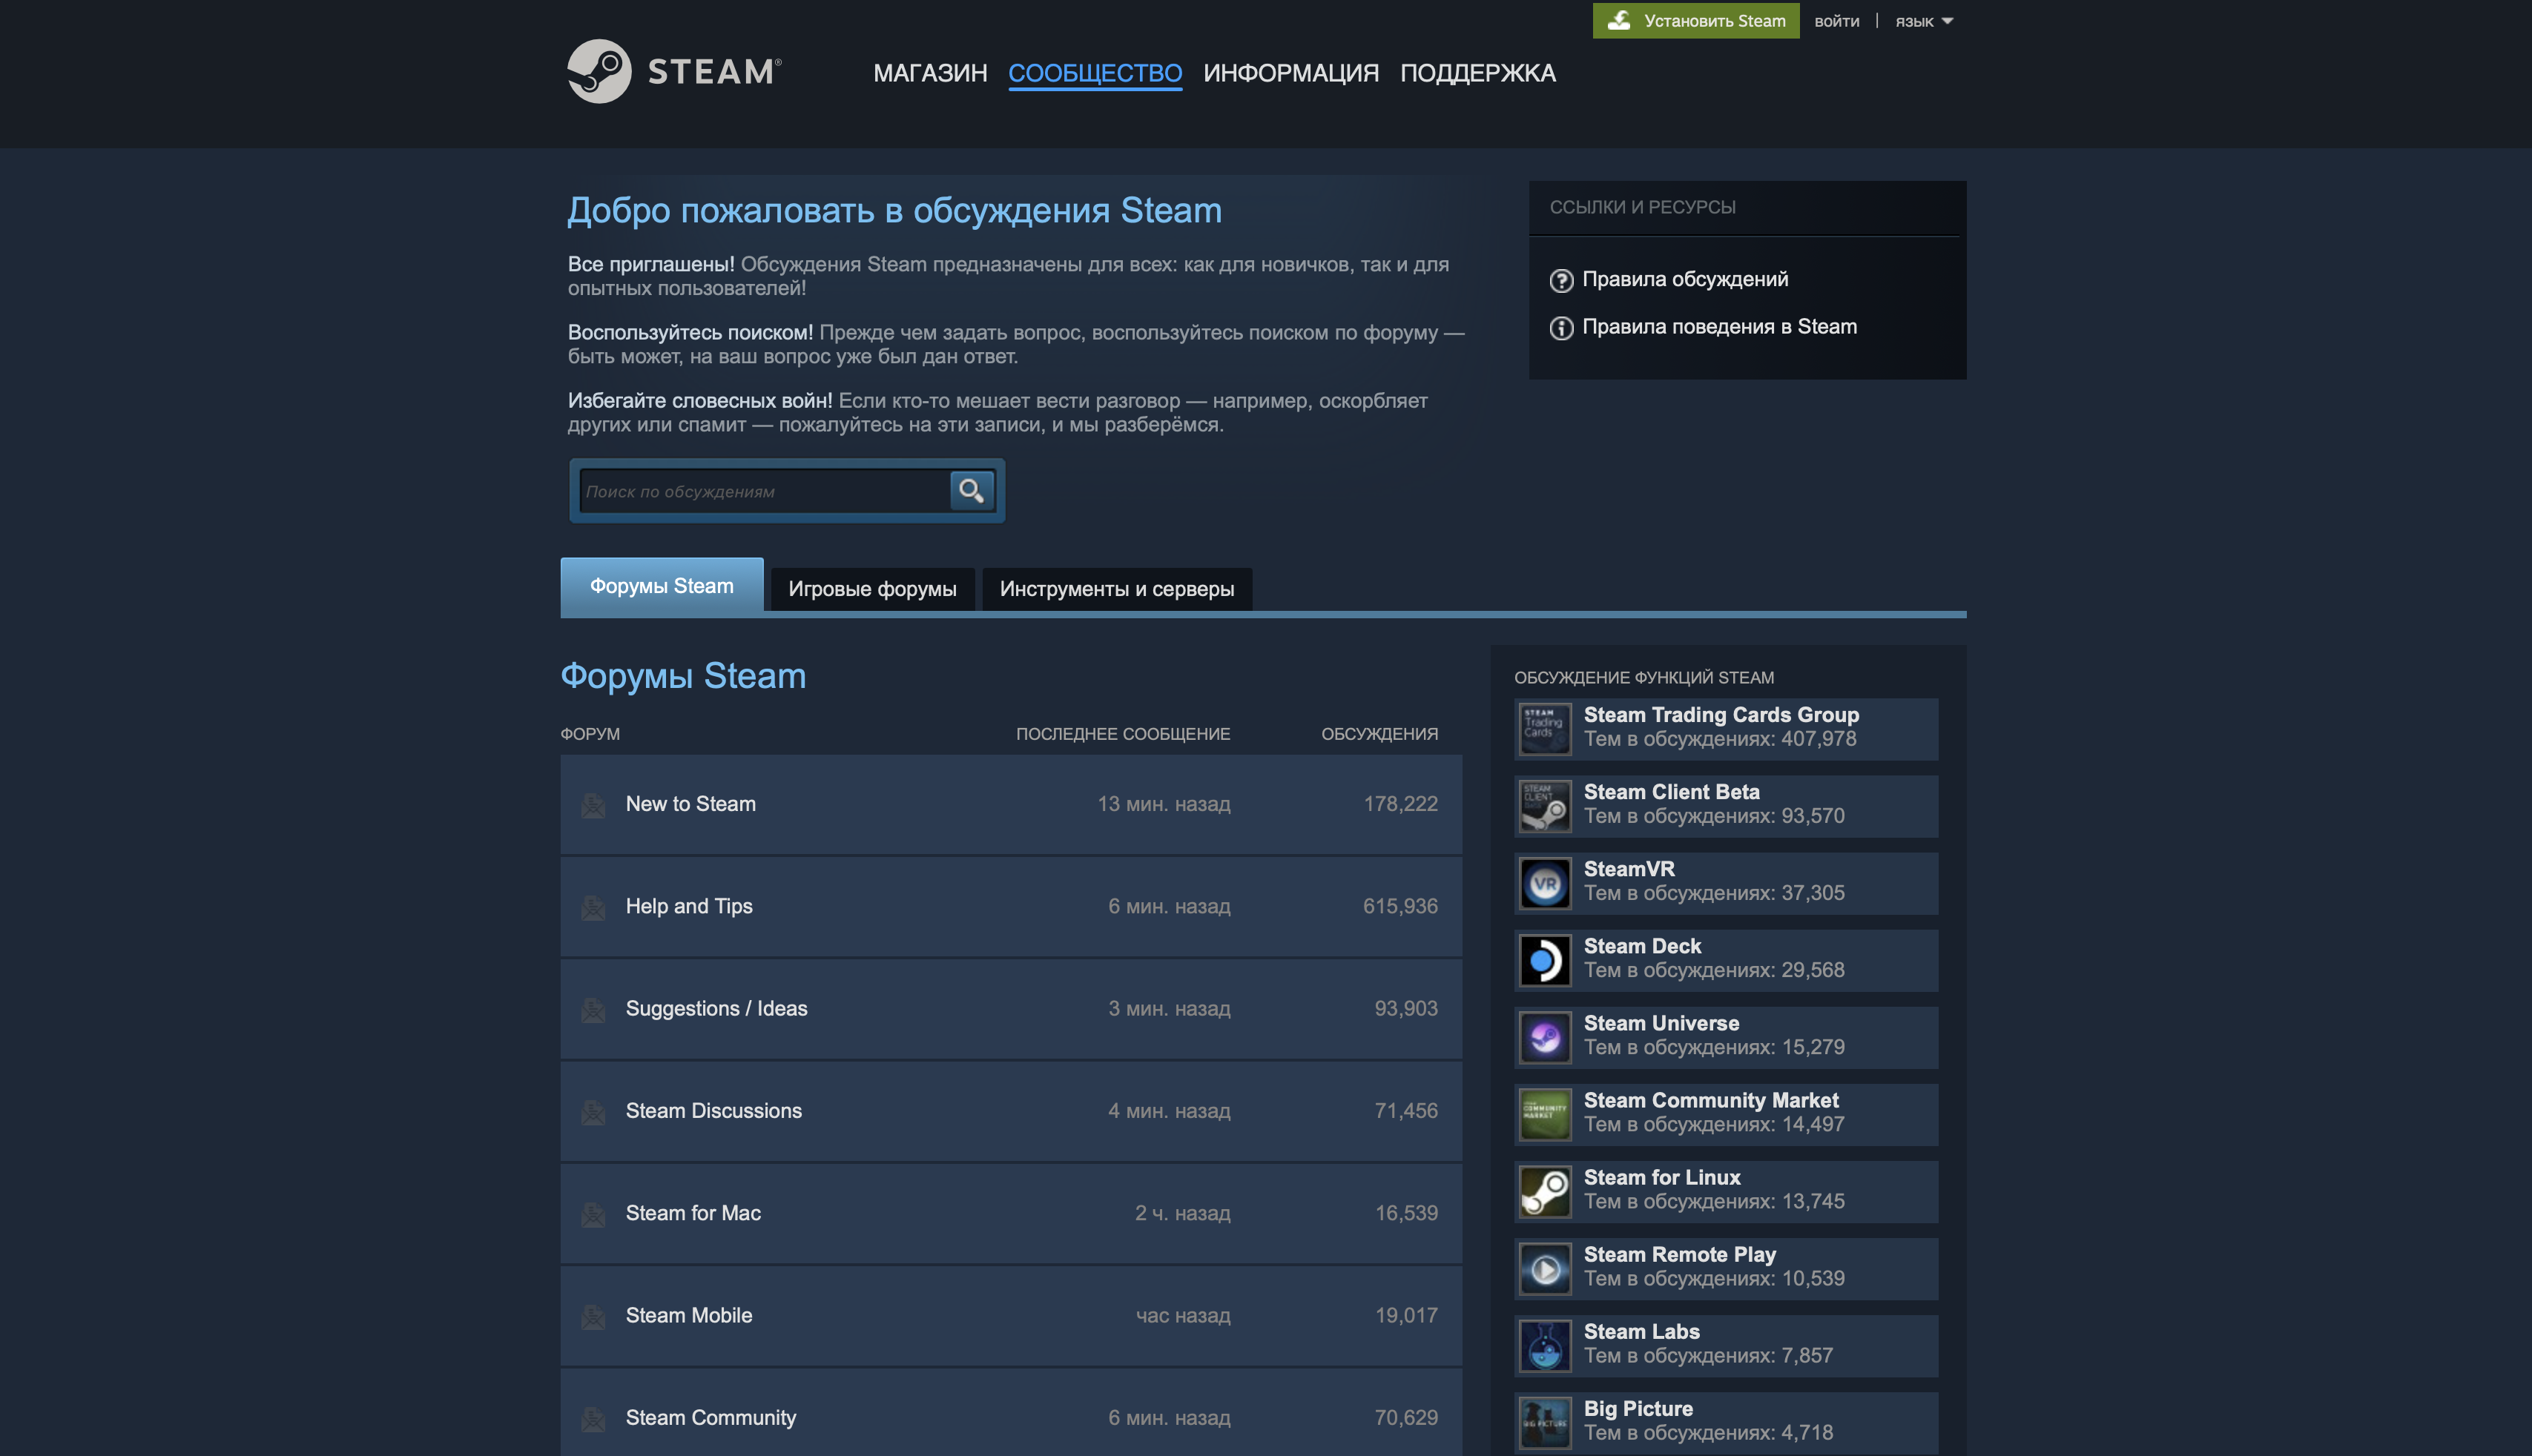Screen dimensions: 2532x1456
Task: Open the МАГАЗИН menu
Action: (x=929, y=73)
